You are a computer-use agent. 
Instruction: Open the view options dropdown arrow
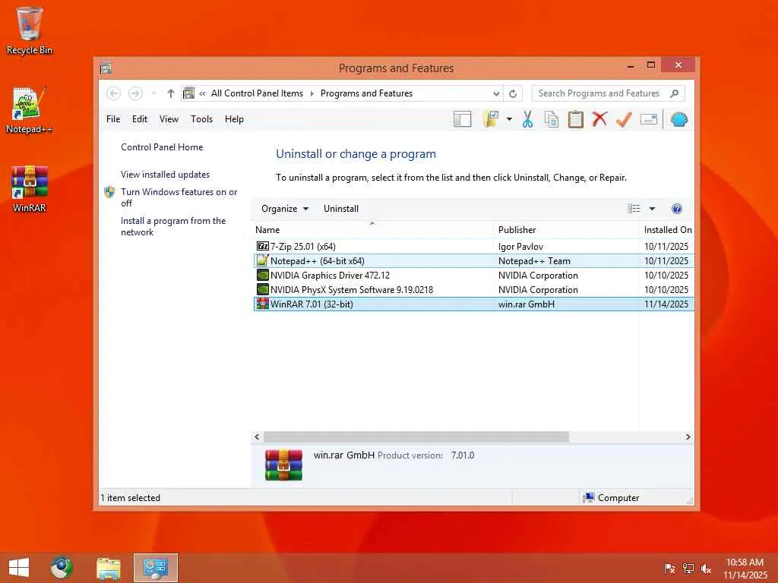(652, 209)
